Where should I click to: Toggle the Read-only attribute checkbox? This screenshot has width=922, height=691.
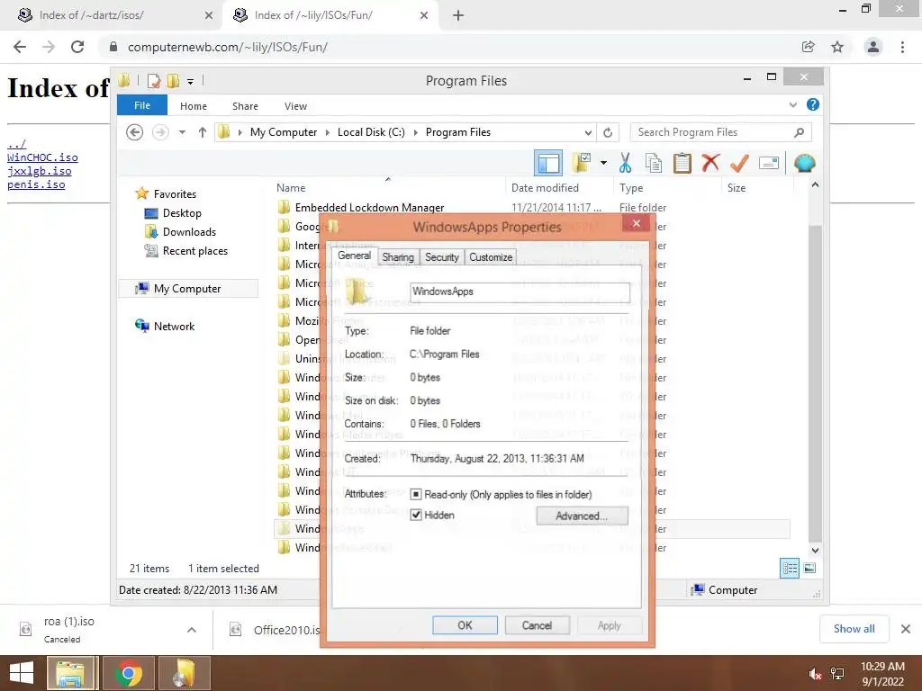[416, 494]
